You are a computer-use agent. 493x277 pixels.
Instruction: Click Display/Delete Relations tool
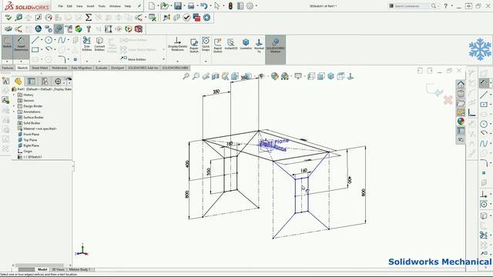177,44
